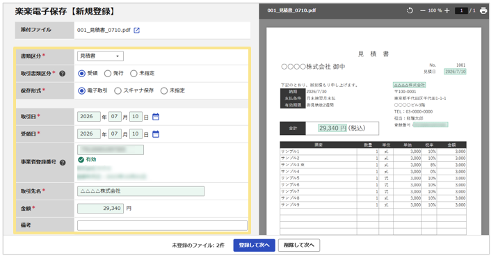The height and width of the screenshot is (258, 491).
Task: Click the 受領日 month field
Action: tap(115, 134)
